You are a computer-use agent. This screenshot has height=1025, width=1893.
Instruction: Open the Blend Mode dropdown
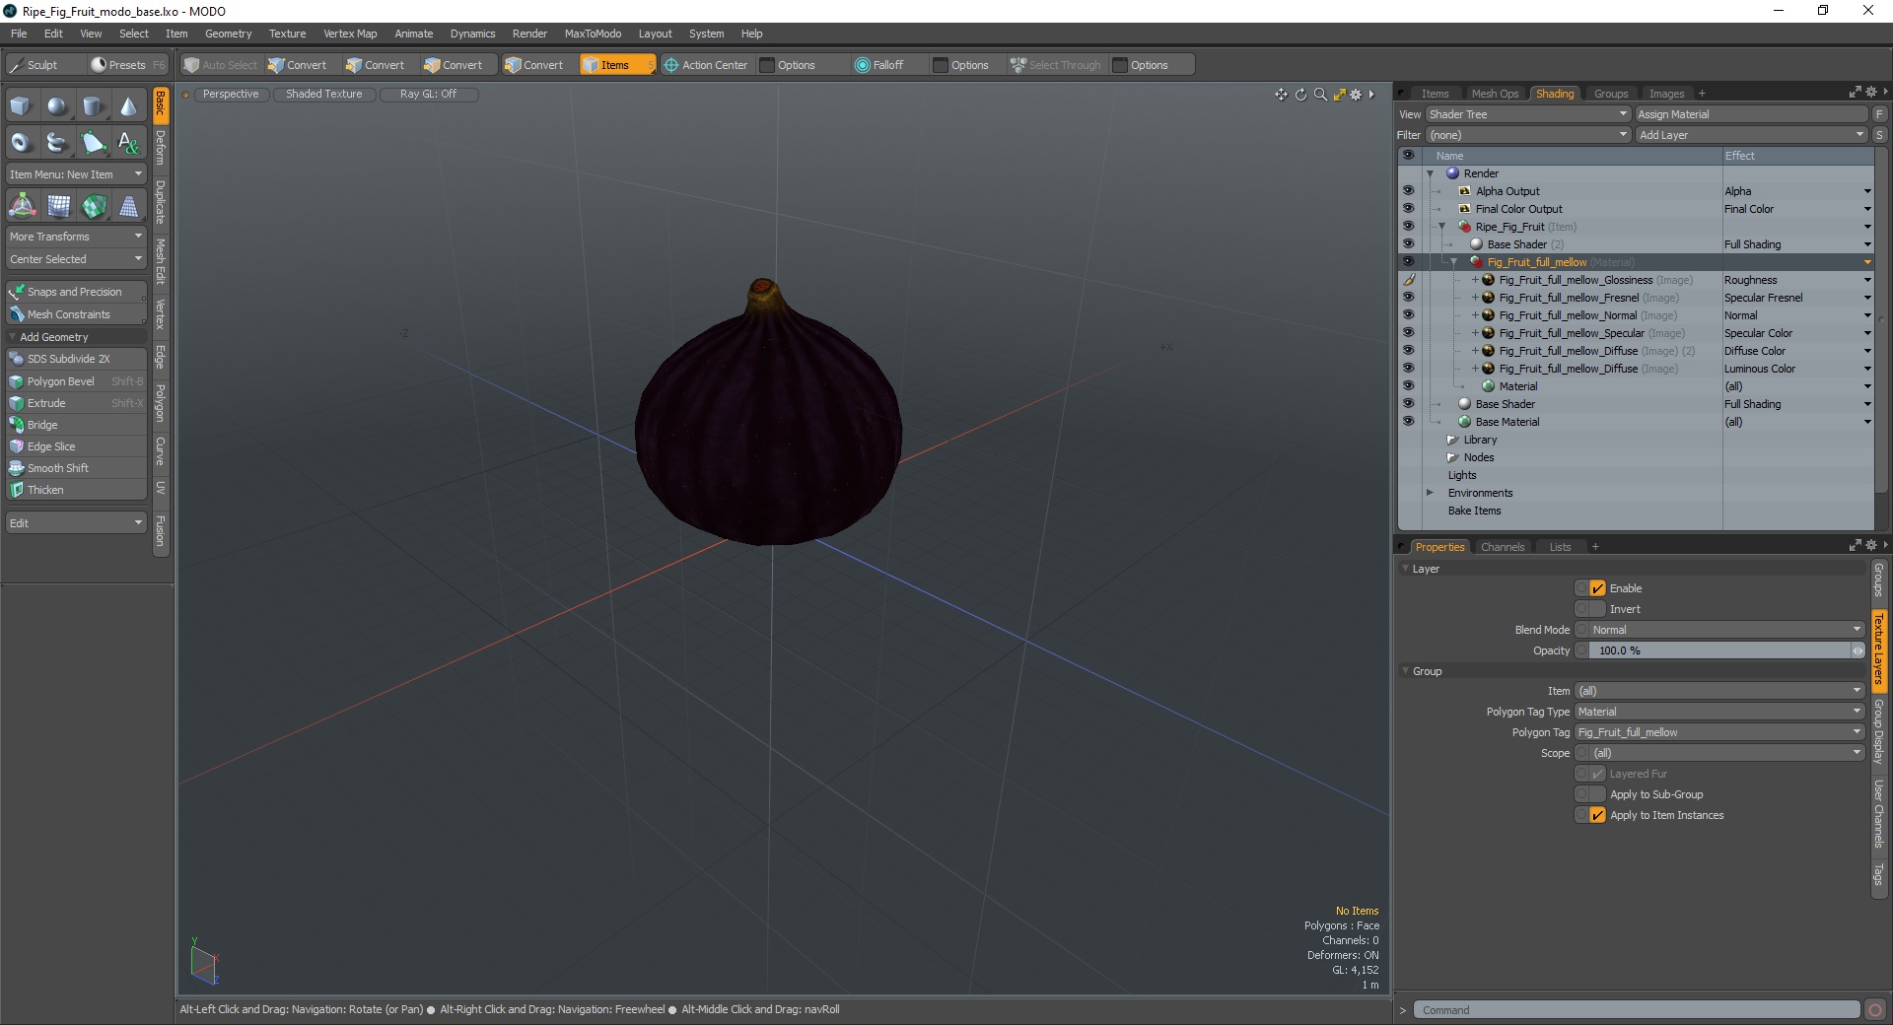tap(1725, 630)
